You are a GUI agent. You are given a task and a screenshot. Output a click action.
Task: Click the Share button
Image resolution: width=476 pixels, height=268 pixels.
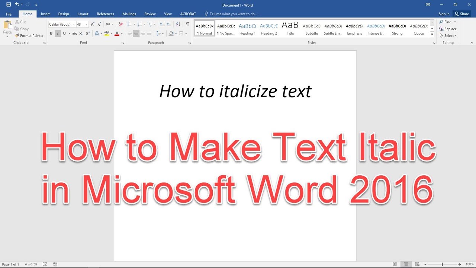click(x=462, y=14)
